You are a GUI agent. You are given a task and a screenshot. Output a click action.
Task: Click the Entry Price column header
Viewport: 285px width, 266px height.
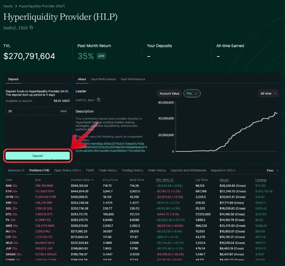click(110, 180)
